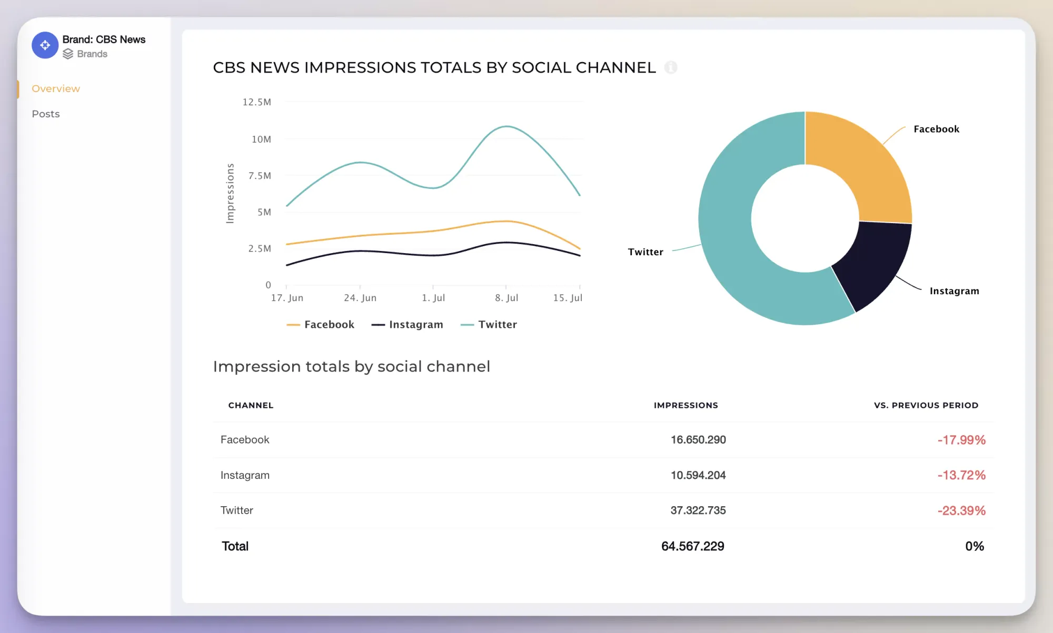This screenshot has height=633, width=1053.
Task: Click the value 37.322.735
Action: coord(698,510)
